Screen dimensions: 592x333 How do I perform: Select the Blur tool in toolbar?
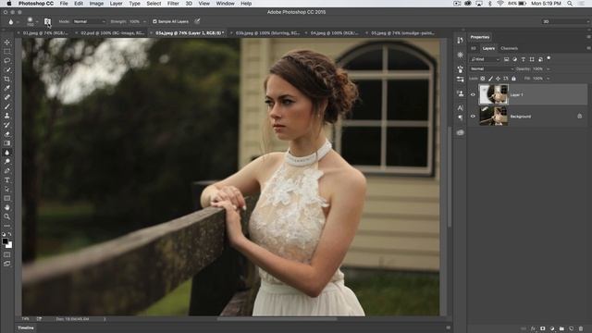point(6,153)
